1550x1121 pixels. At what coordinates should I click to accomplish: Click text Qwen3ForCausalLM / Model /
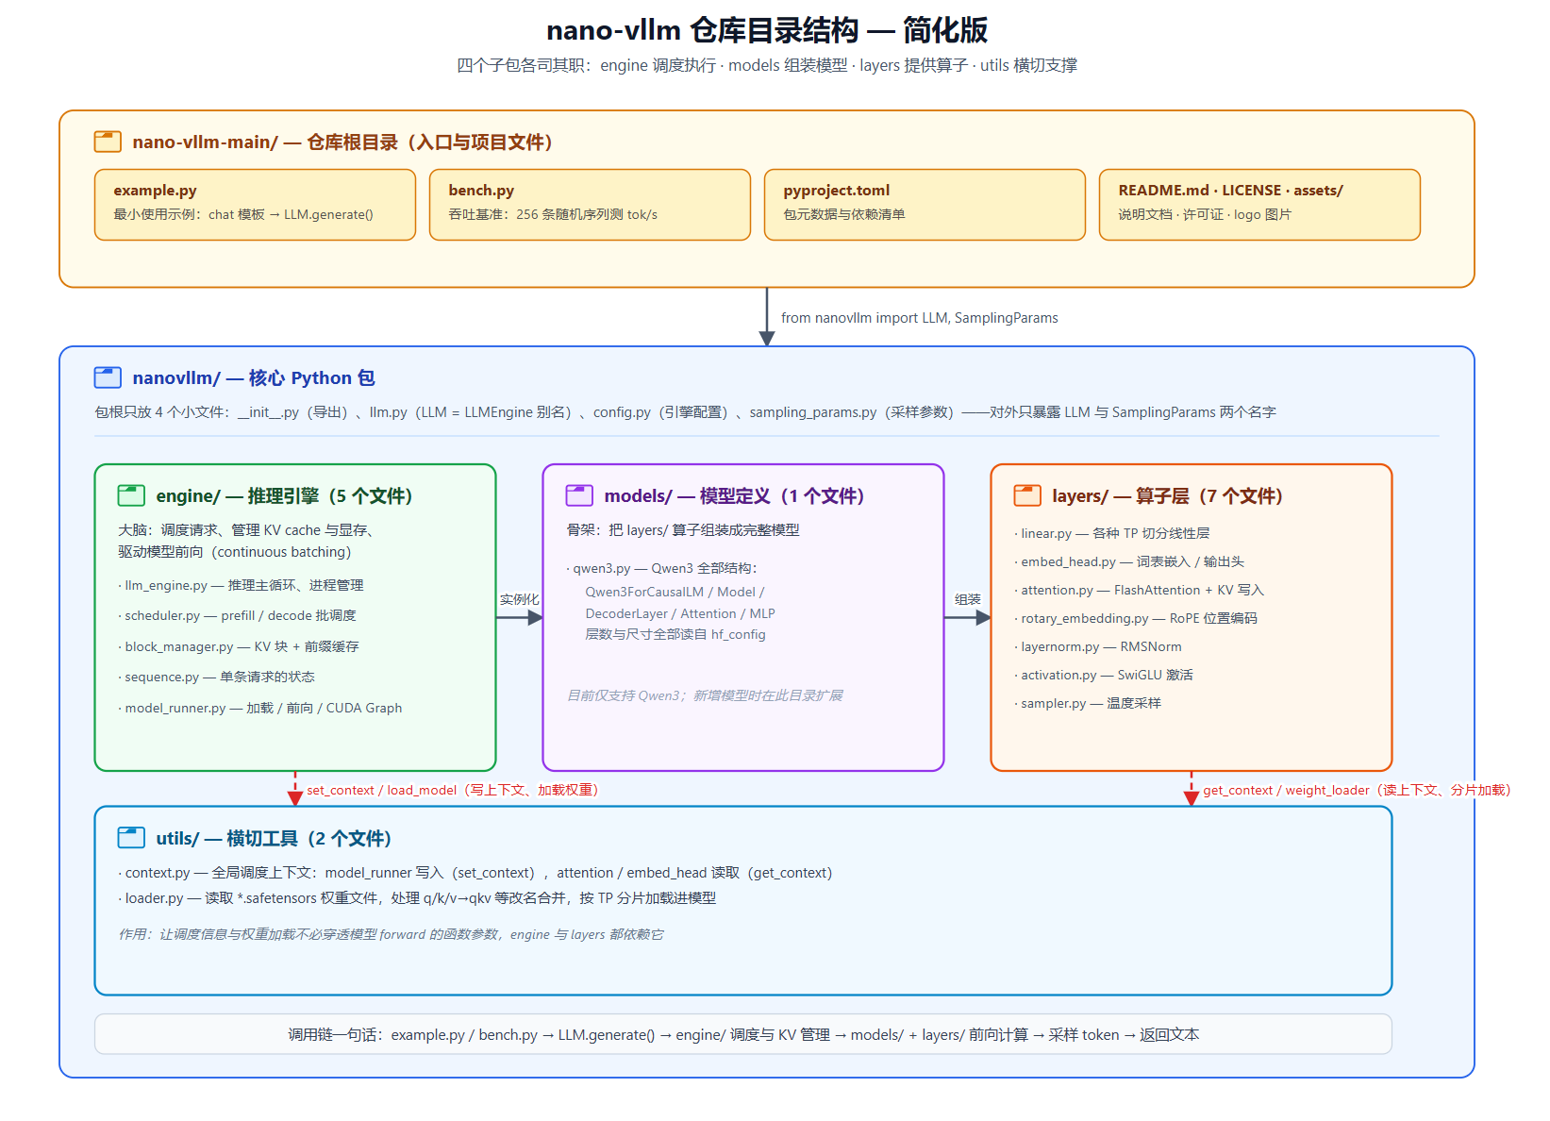click(675, 592)
